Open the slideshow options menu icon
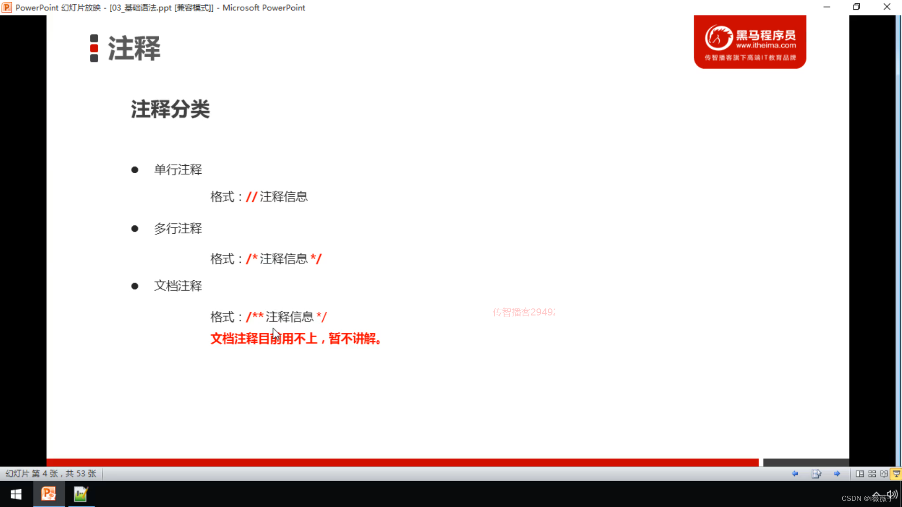 (x=816, y=474)
